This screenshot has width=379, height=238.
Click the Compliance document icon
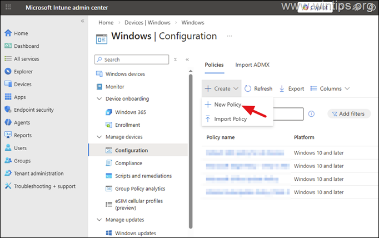(x=109, y=163)
